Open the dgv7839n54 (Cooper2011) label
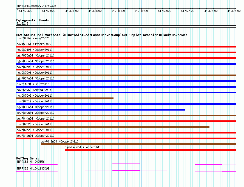Viewport: 244px width, 187px height. (x=35, y=113)
